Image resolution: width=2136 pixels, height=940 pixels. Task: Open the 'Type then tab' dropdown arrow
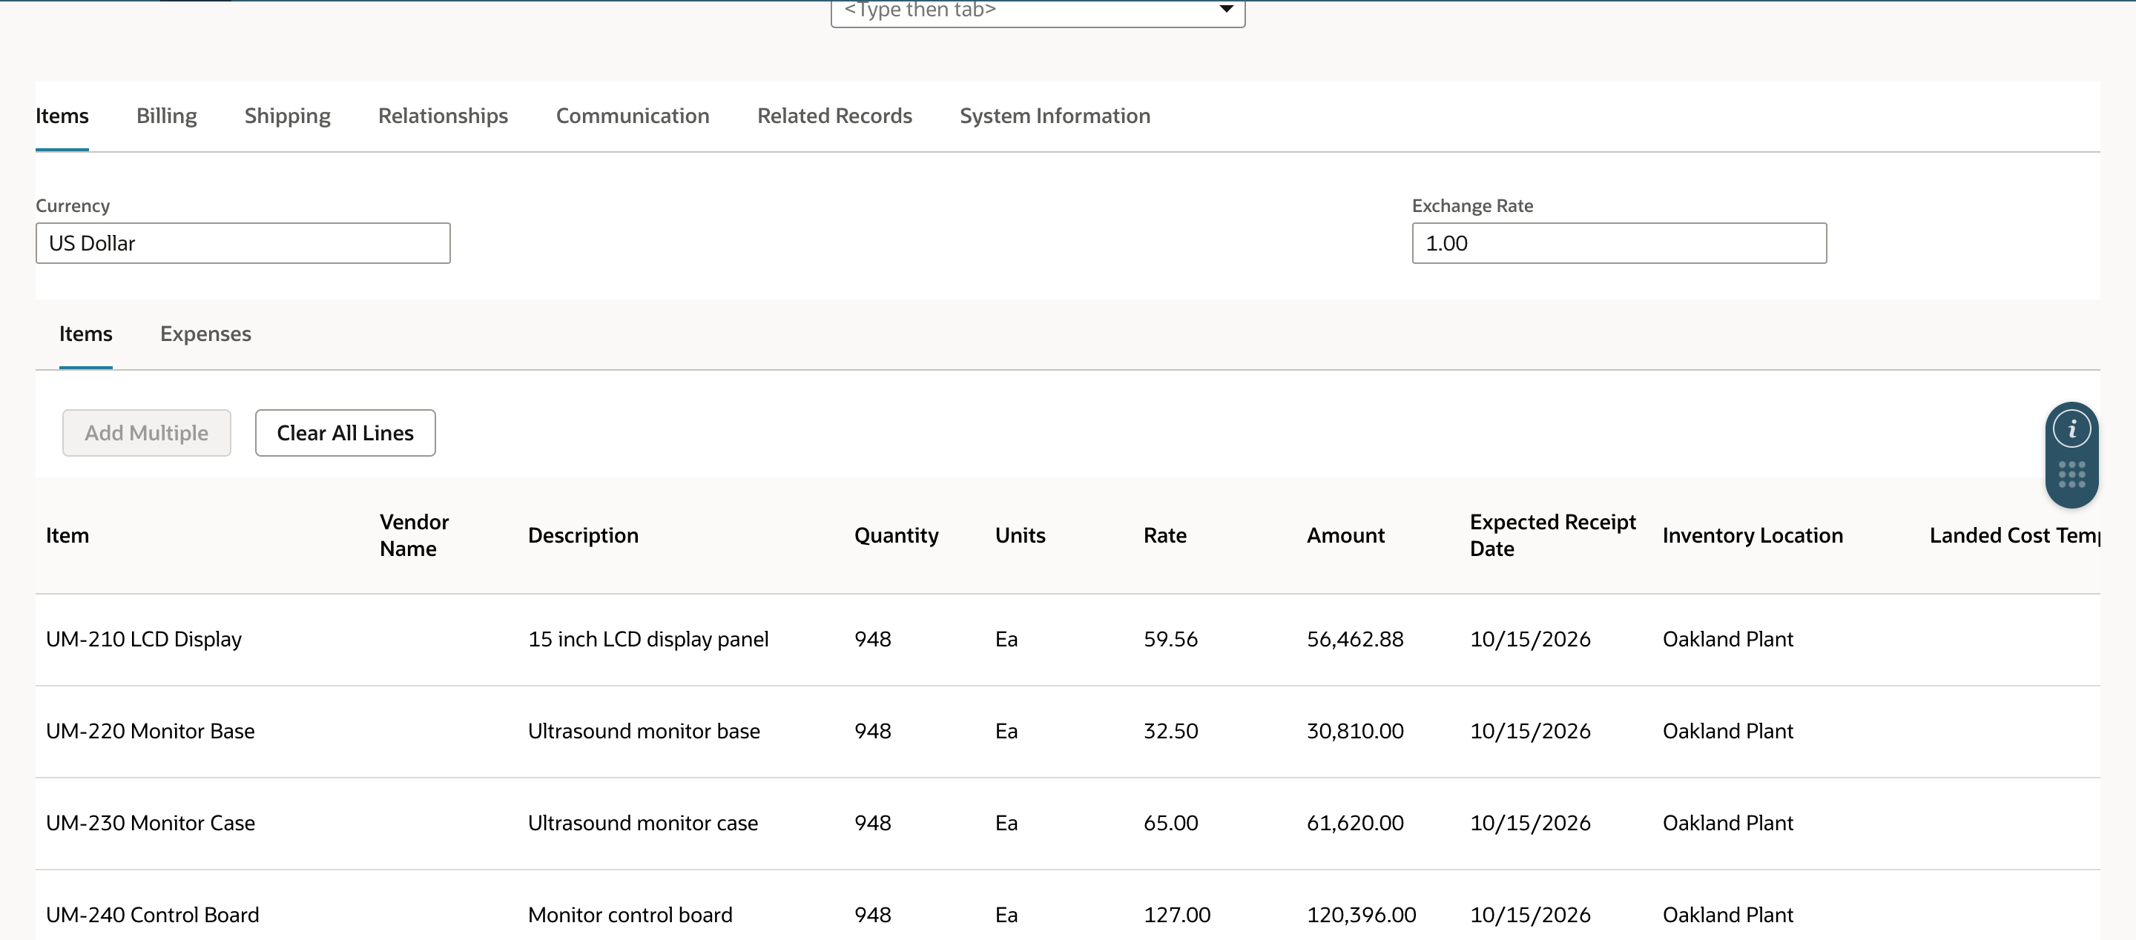tap(1225, 9)
